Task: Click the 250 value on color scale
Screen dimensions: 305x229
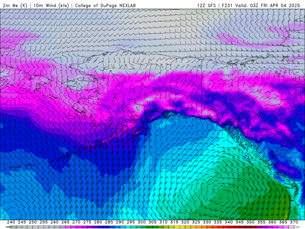Action: 33,222
